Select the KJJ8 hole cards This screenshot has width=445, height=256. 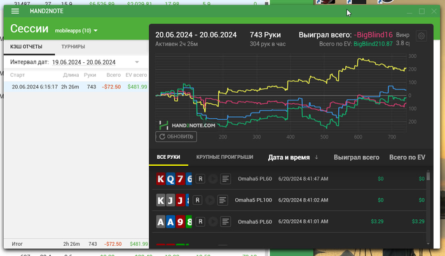point(172,201)
